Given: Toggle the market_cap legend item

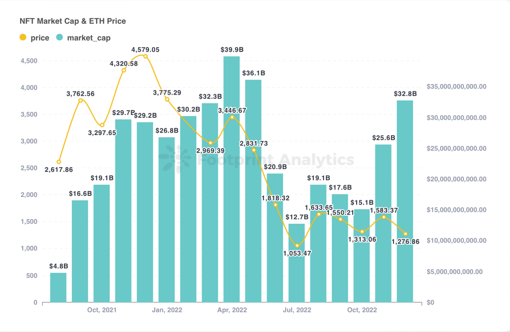Looking at the screenshot, I should click(83, 38).
